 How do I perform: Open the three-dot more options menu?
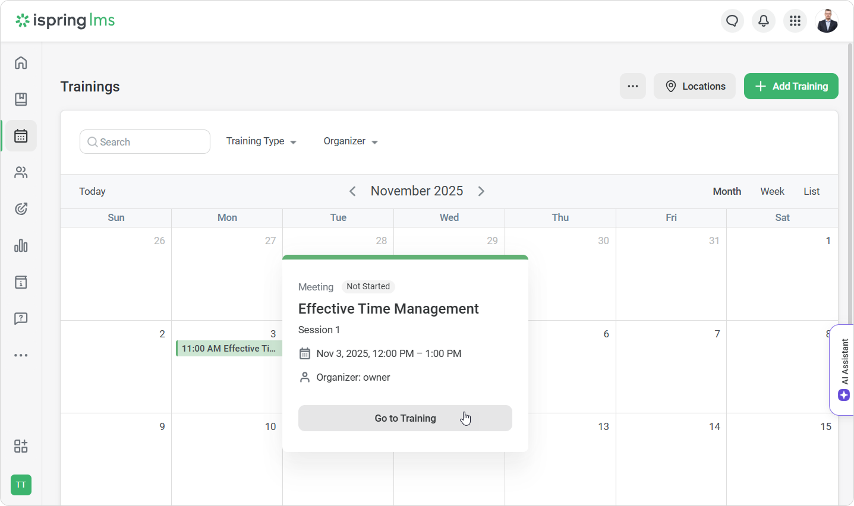pos(633,86)
